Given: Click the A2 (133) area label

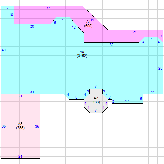Looking at the screenshot, I should tap(96, 100).
